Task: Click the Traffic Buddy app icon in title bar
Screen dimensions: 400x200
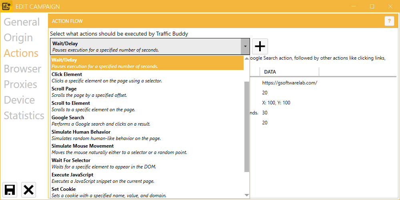Action: 7,6
